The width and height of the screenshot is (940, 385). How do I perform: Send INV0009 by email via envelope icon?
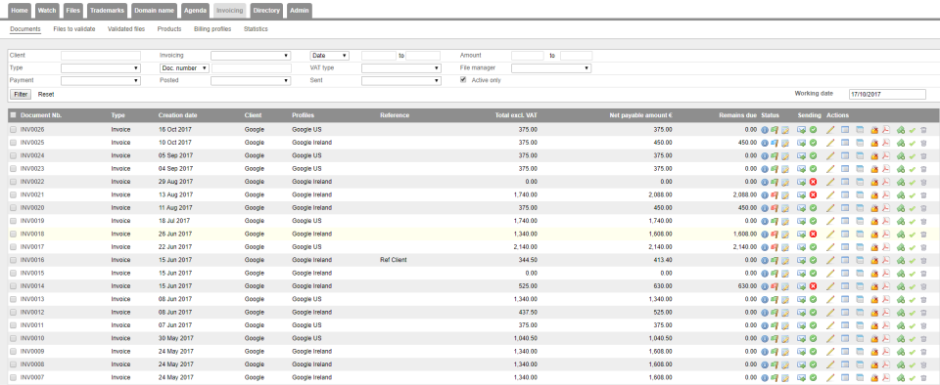[802, 352]
